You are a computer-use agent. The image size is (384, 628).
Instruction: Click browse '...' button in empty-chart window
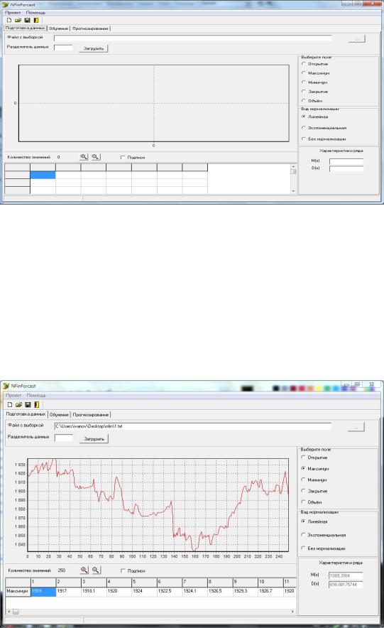[356, 39]
